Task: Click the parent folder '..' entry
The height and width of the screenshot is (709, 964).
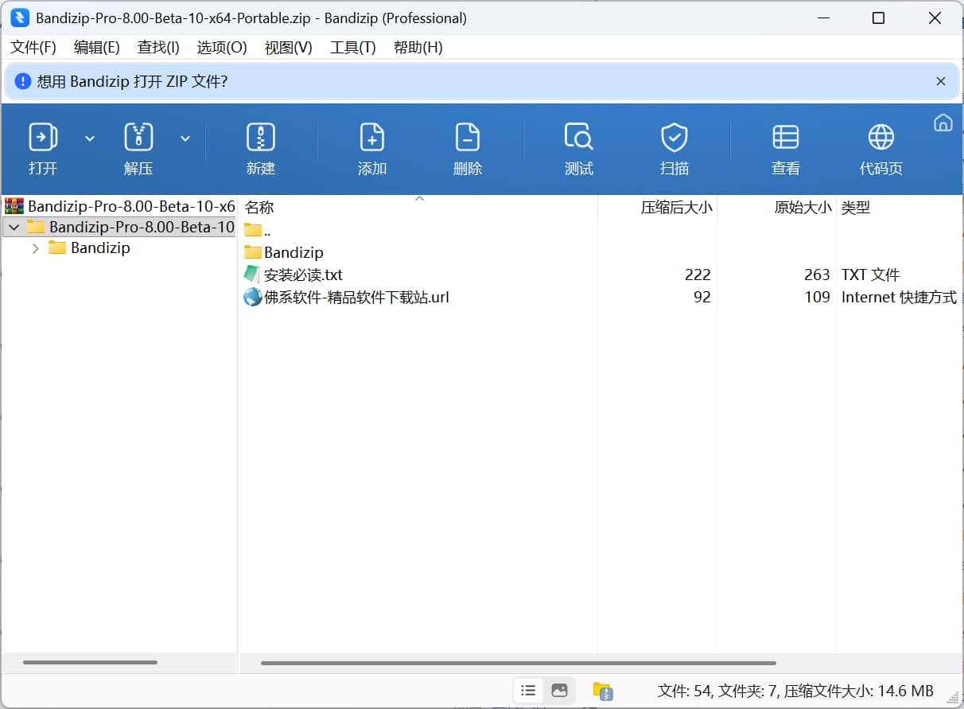Action: (x=257, y=230)
